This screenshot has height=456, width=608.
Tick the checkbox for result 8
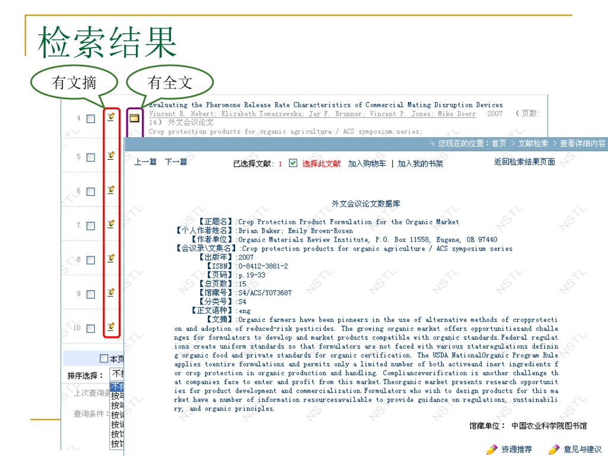tap(91, 260)
